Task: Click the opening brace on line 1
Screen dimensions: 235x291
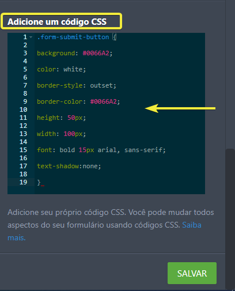Action: pos(115,37)
